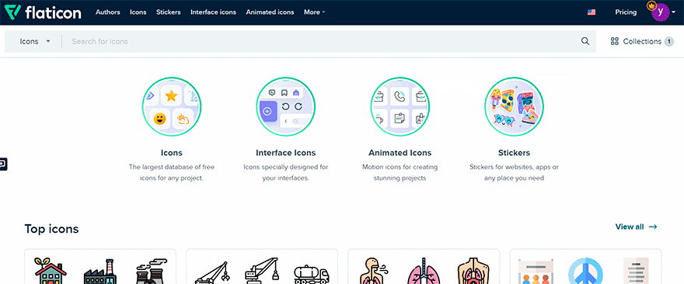684x284 pixels.
Task: Click the left-edge feedback tab icon
Action: [3, 164]
